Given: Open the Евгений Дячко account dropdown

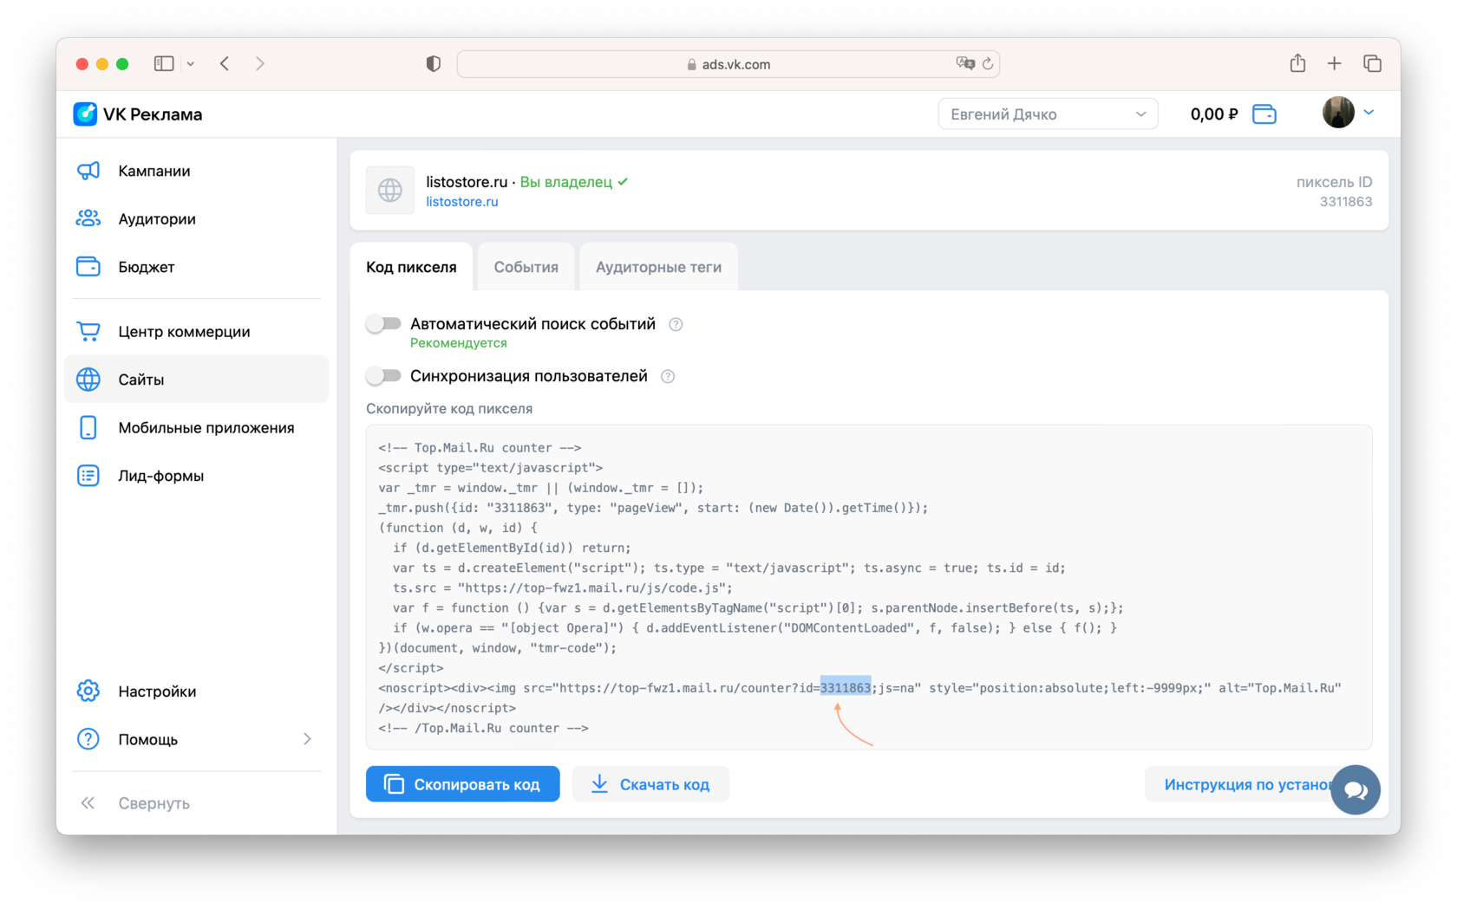Looking at the screenshot, I should click(1048, 114).
